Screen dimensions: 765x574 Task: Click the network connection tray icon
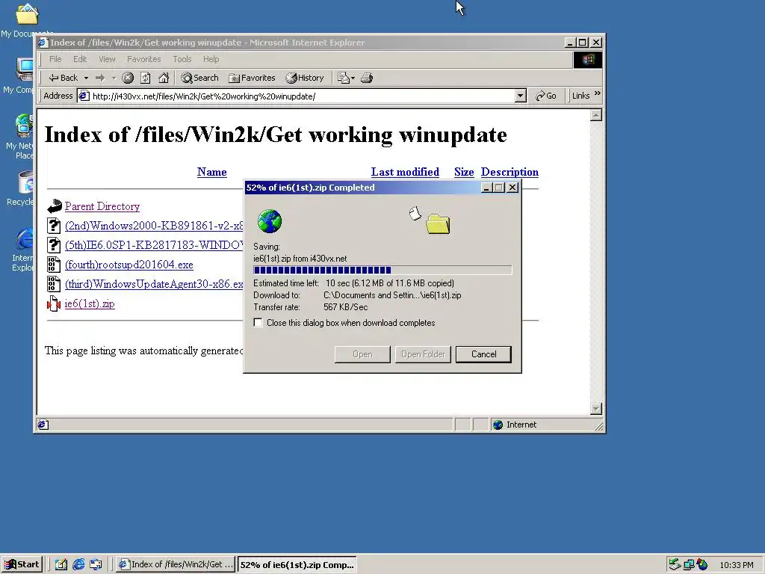click(x=688, y=565)
